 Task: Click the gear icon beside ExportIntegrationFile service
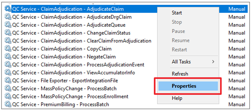click(8, 80)
